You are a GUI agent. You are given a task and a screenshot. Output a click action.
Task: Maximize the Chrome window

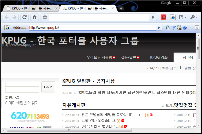[185, 3]
